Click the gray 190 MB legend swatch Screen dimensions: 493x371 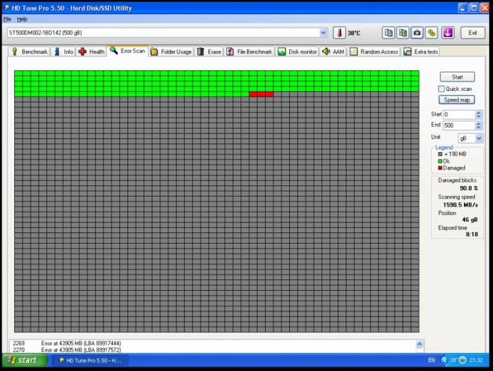440,154
